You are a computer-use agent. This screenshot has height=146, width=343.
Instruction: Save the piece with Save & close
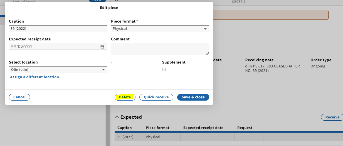[x=193, y=97]
